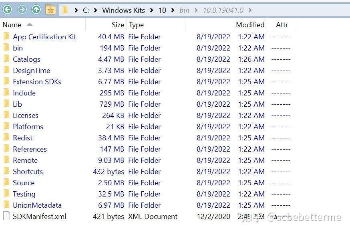Image resolution: width=350 pixels, height=231 pixels.
Task: Click folder icon next to DesignTime
Action: [6, 70]
